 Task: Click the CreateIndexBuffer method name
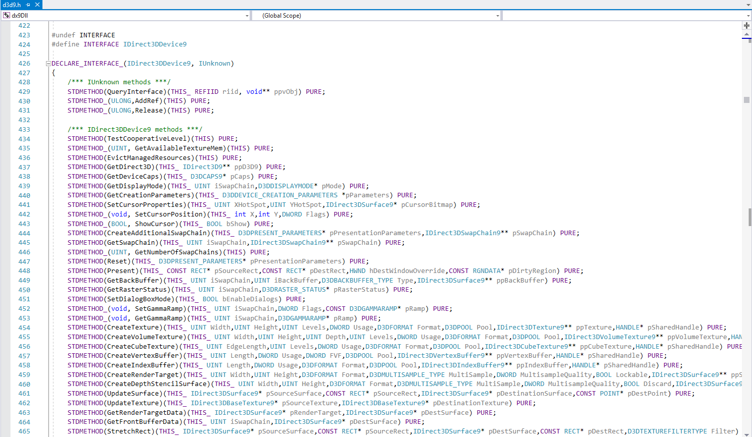click(x=141, y=365)
